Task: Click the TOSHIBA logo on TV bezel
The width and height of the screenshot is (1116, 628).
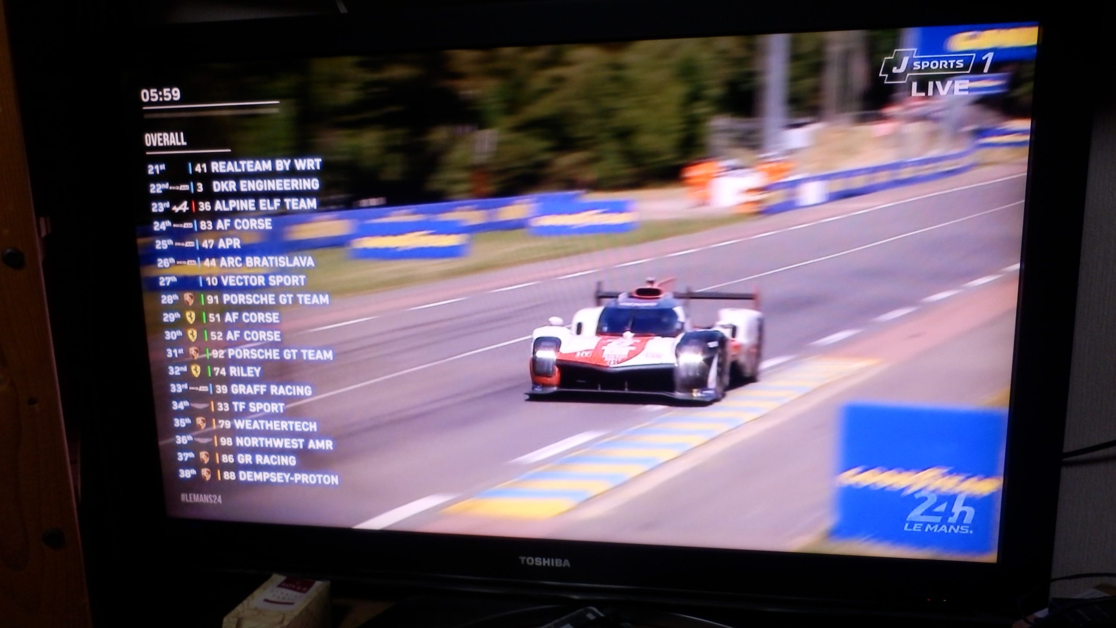Action: pos(544,562)
